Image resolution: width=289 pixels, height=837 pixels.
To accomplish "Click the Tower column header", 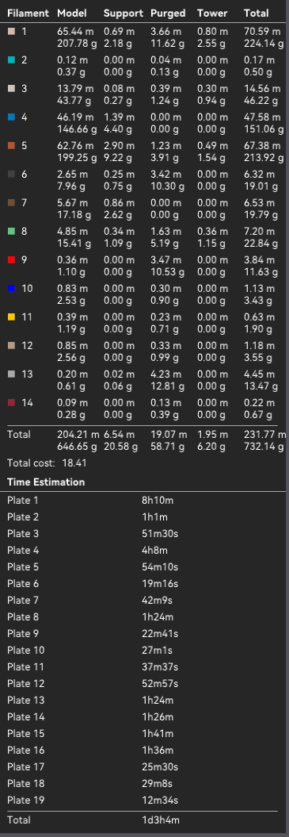I will point(212,13).
